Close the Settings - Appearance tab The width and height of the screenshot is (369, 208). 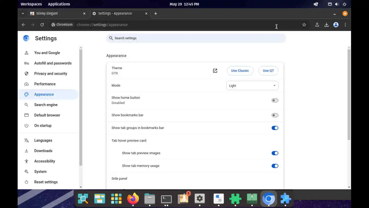(x=146, y=14)
